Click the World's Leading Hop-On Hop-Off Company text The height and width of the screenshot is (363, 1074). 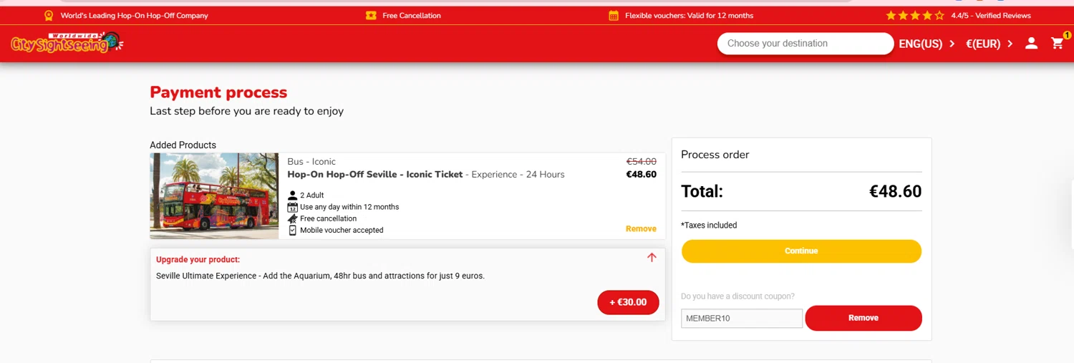click(134, 15)
